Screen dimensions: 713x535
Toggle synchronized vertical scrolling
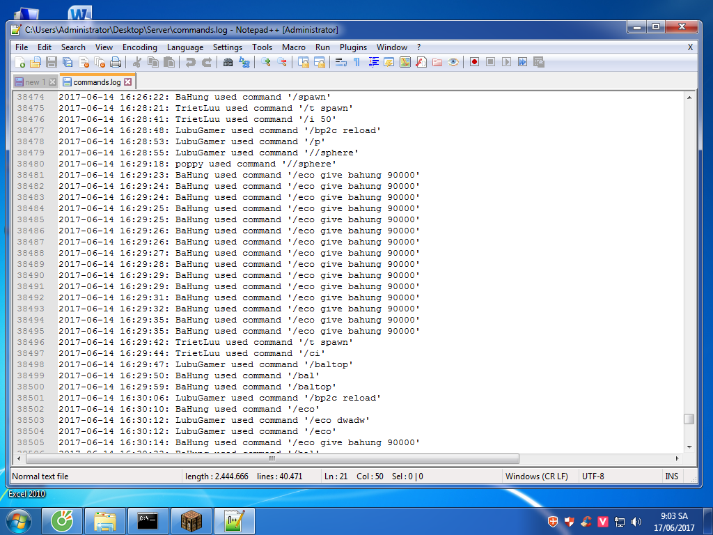[304, 62]
